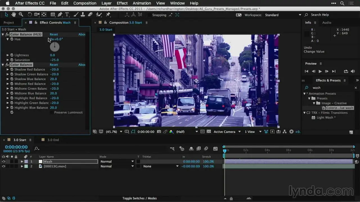This screenshot has width=360, height=202.
Task: Select the Zoom tool
Action: [x=21, y=15]
